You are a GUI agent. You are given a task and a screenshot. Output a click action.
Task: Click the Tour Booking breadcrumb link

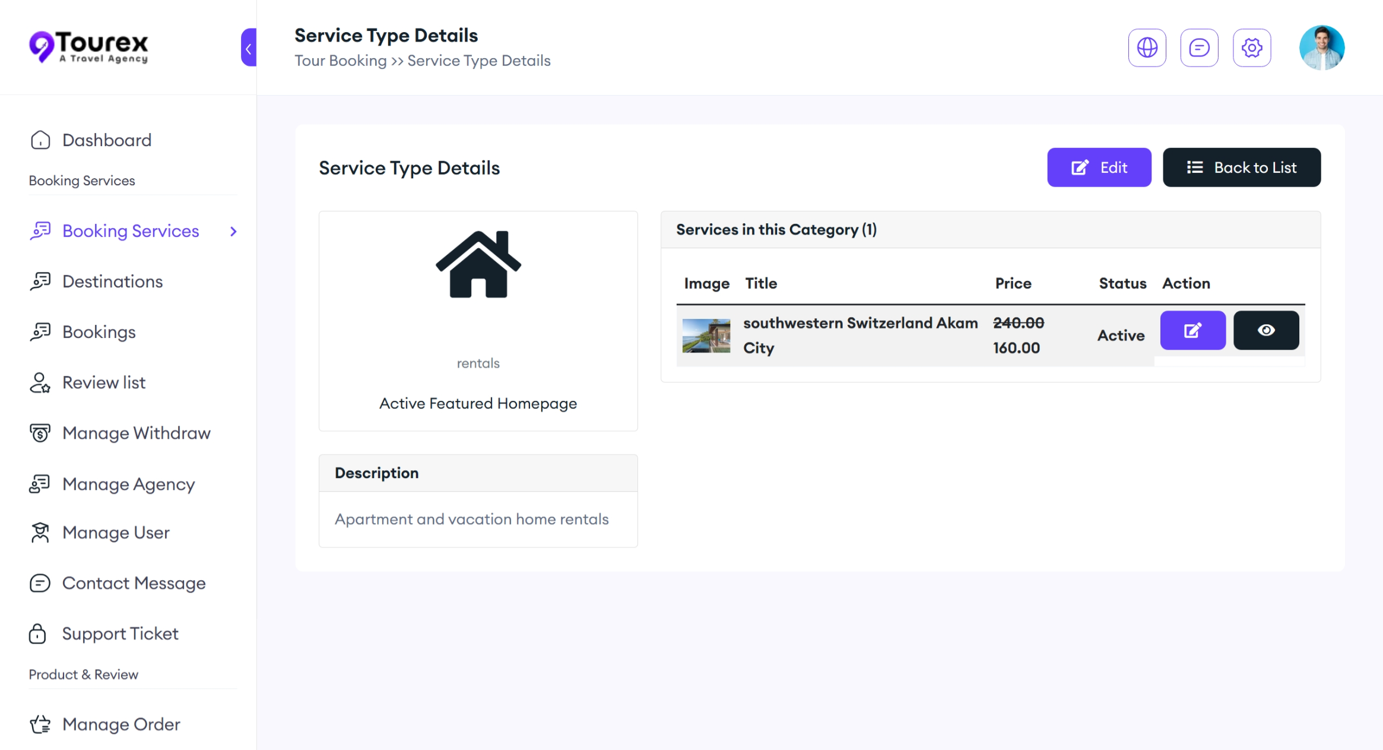[x=340, y=61]
